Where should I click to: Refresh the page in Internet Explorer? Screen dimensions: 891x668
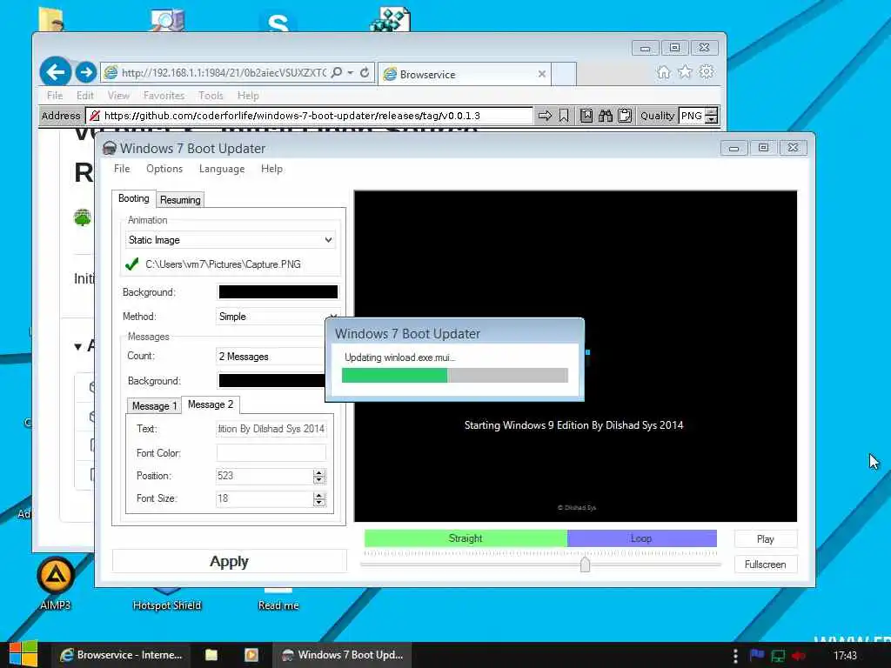(x=365, y=73)
